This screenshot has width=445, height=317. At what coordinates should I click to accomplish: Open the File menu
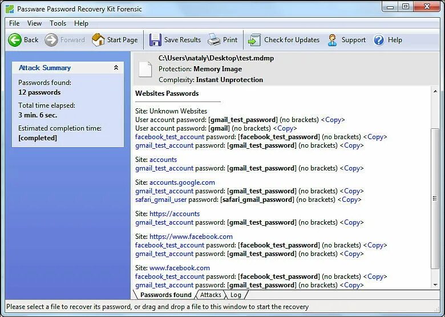click(14, 23)
